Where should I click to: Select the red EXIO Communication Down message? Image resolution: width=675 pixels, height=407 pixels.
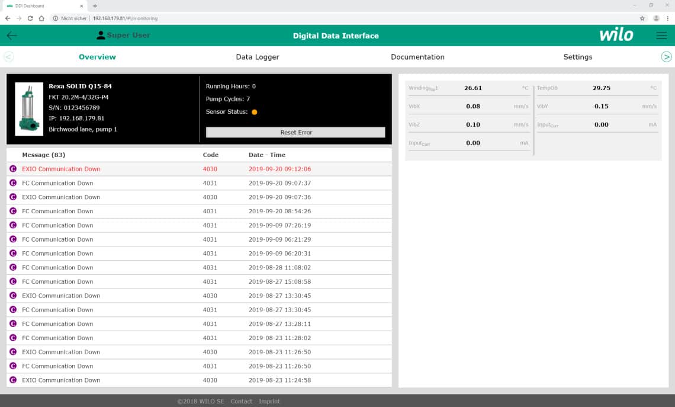click(x=200, y=169)
